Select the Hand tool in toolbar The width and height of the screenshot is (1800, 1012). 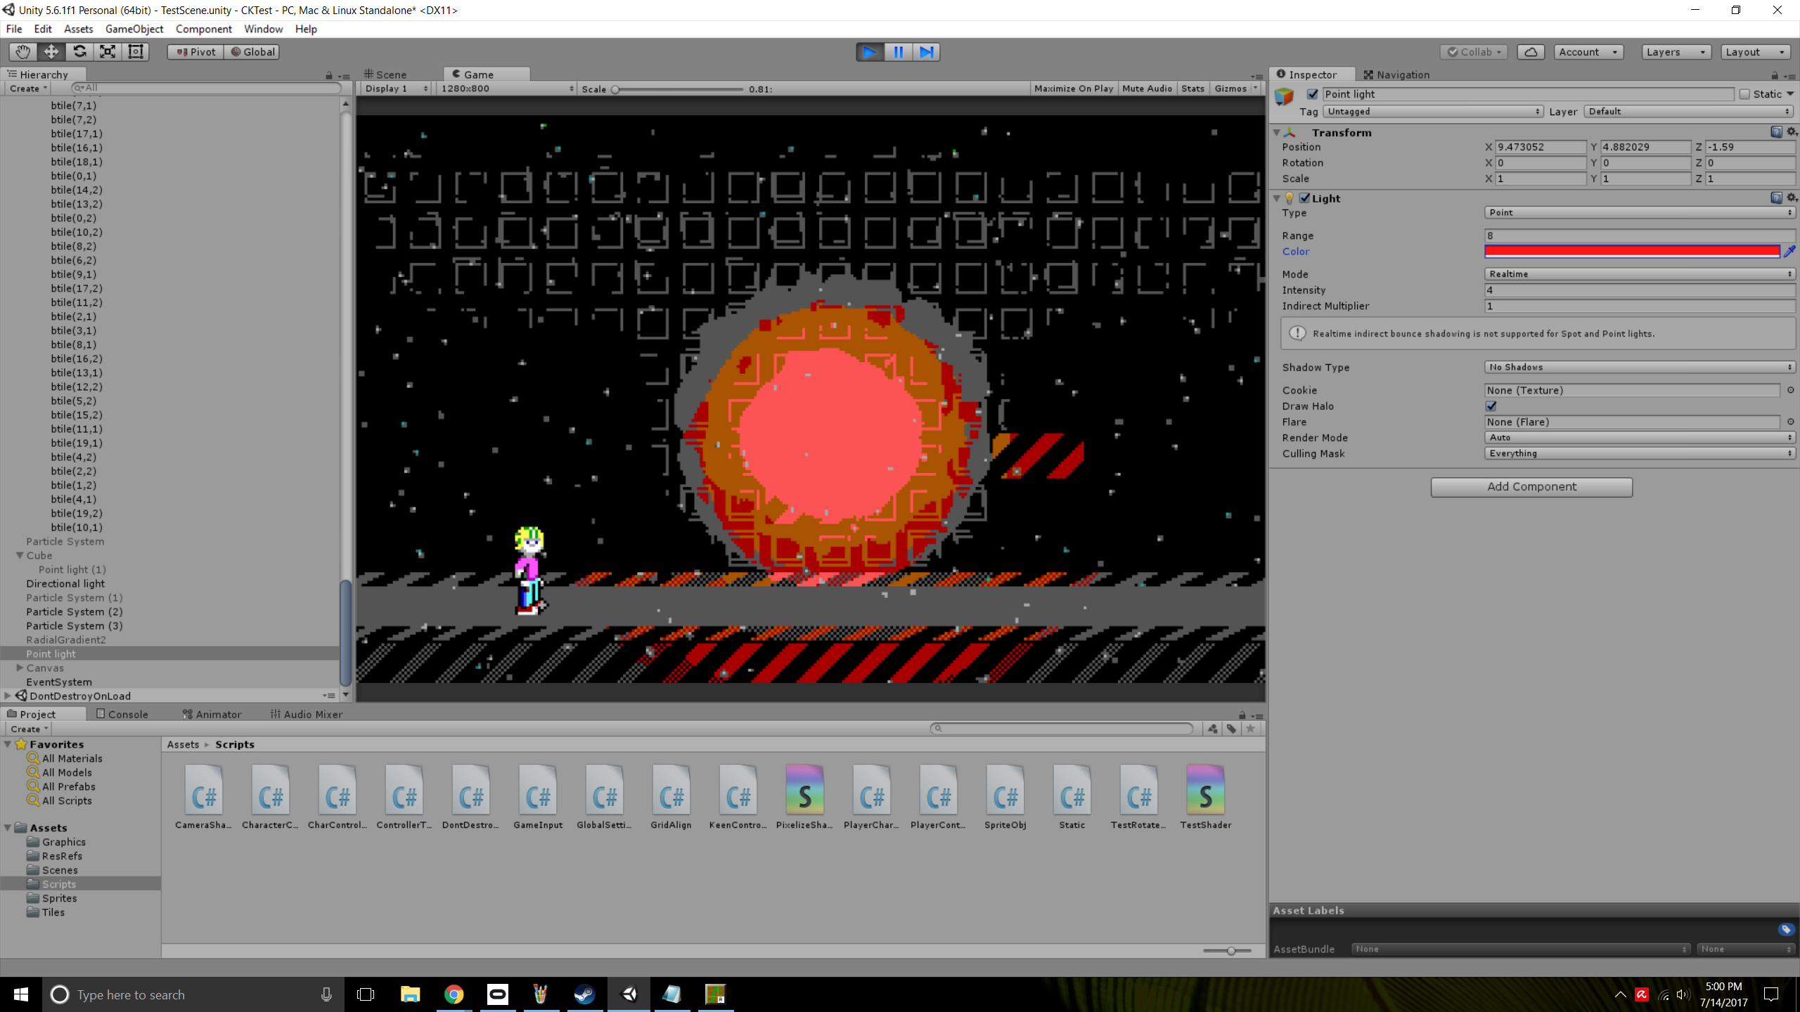coord(22,52)
